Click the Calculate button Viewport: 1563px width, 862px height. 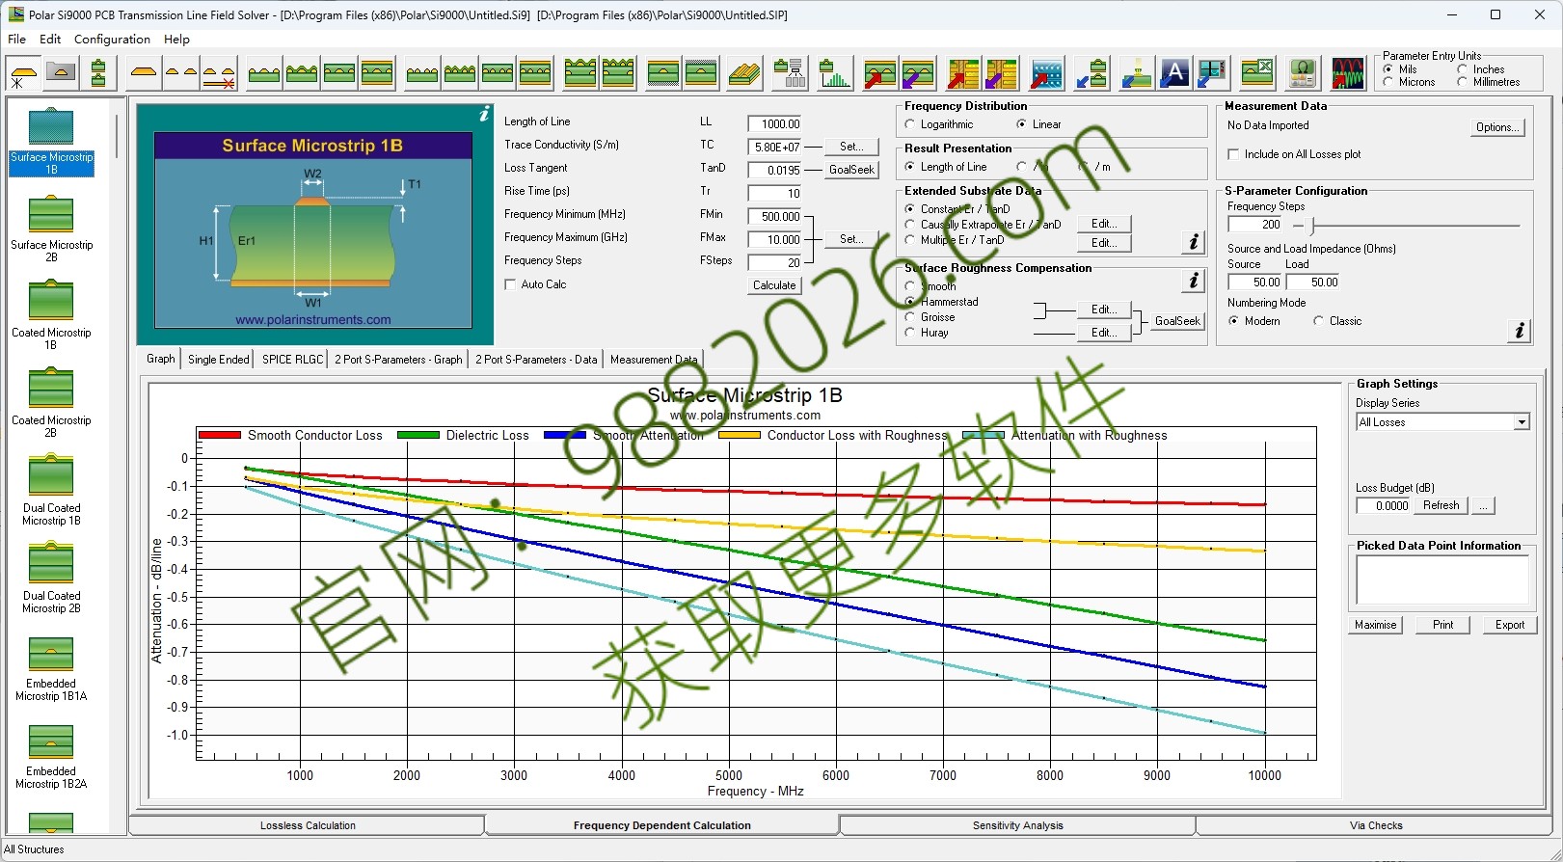tap(774, 285)
